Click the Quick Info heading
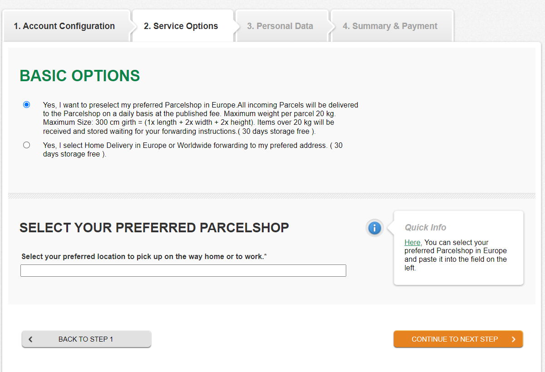The width and height of the screenshot is (545, 372). pos(425,227)
